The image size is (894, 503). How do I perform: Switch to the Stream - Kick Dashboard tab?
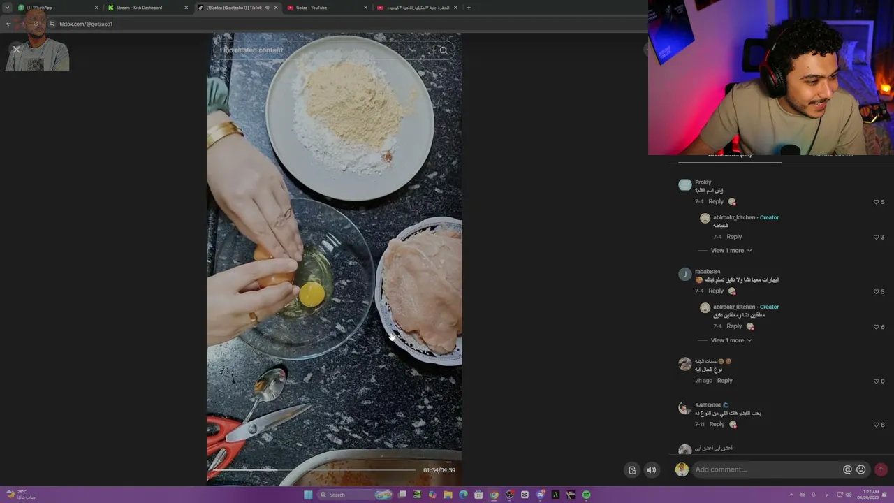pyautogui.click(x=147, y=8)
